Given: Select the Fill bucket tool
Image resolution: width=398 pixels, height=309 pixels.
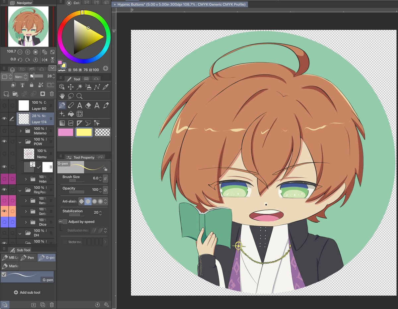Looking at the screenshot, I should click(x=71, y=114).
